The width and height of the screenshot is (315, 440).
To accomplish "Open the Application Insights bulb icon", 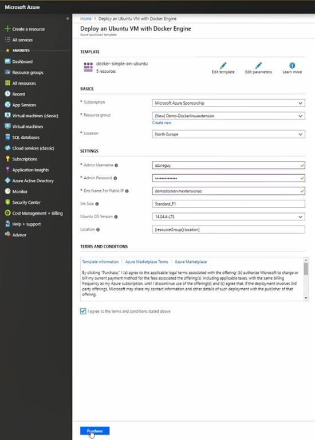I will click(x=7, y=170).
